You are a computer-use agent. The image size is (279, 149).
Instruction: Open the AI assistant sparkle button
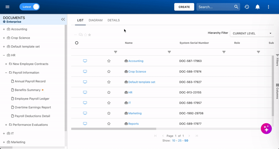pyautogui.click(x=266, y=129)
